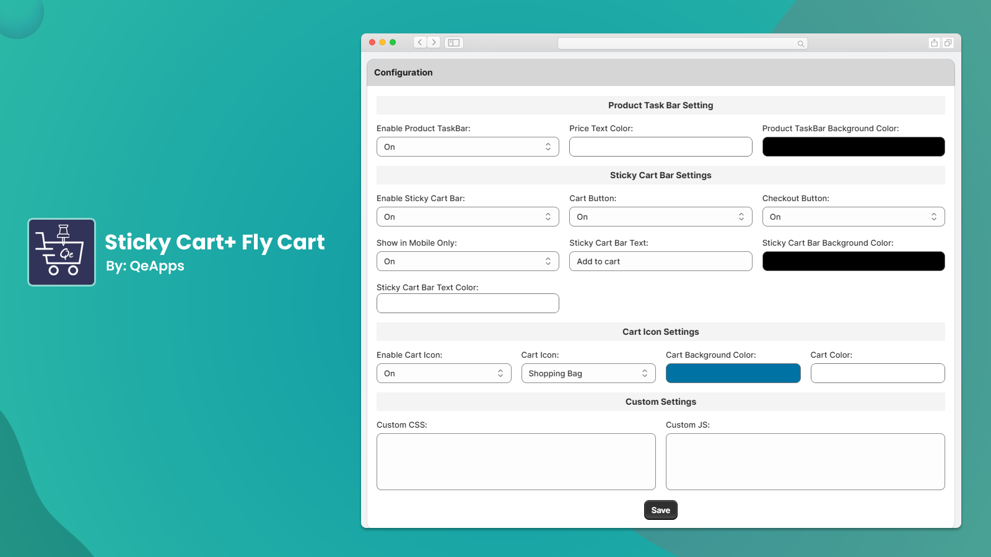Click the Sticky Cart app logo
991x557 pixels.
point(62,252)
